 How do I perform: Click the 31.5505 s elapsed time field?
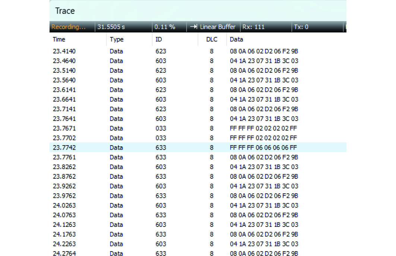[111, 27]
